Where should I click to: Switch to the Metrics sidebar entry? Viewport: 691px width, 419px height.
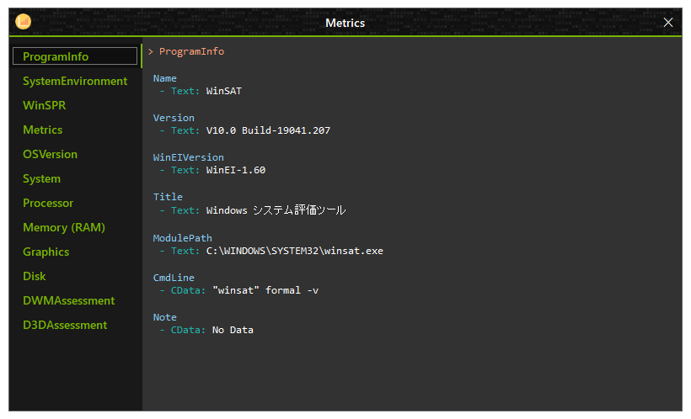click(43, 130)
